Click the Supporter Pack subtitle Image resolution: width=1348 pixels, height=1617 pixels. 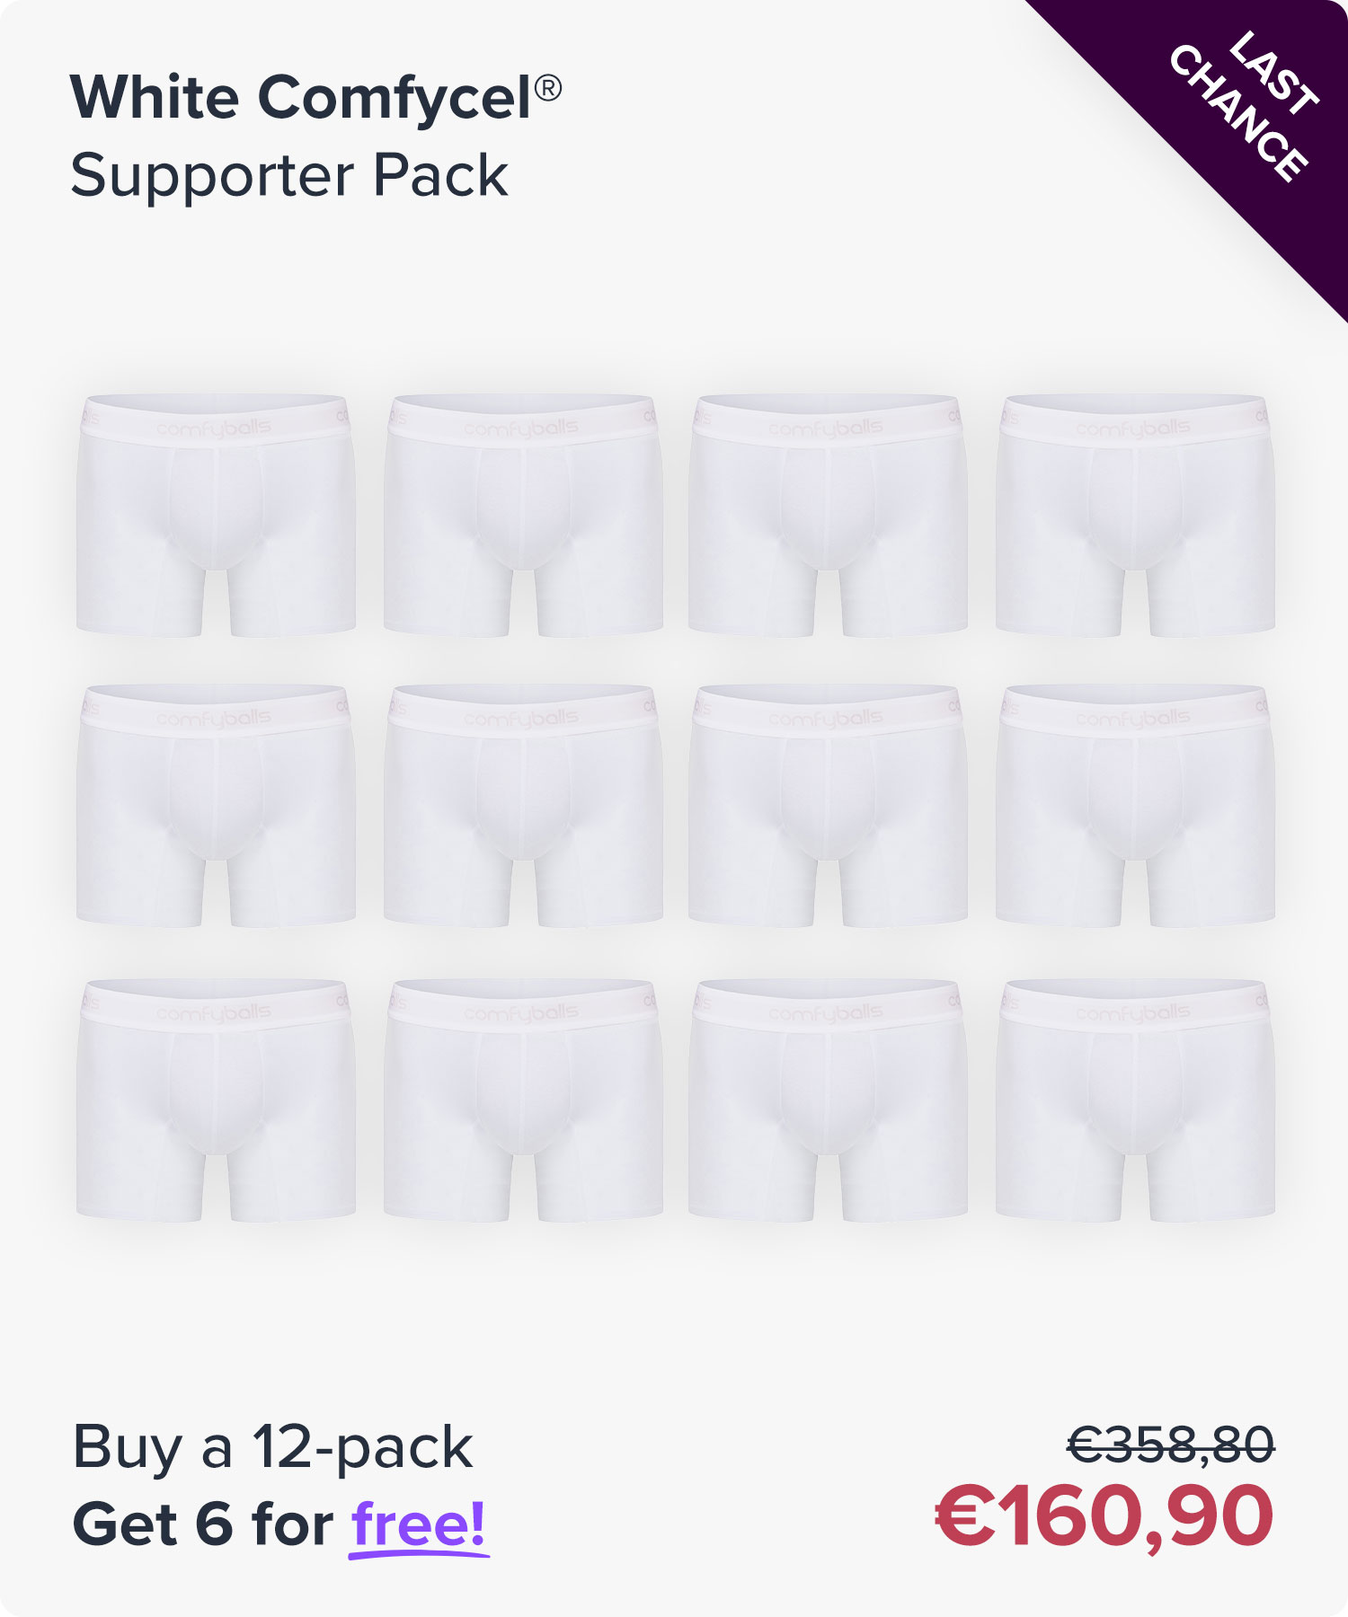[x=289, y=176]
